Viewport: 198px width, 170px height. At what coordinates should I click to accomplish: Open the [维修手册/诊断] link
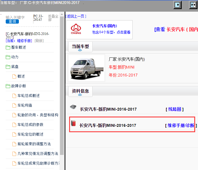[x=181, y=125]
